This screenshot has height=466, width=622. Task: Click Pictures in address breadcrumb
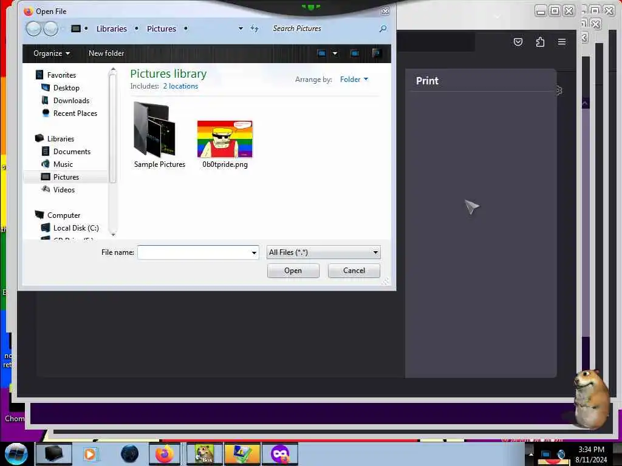(162, 29)
